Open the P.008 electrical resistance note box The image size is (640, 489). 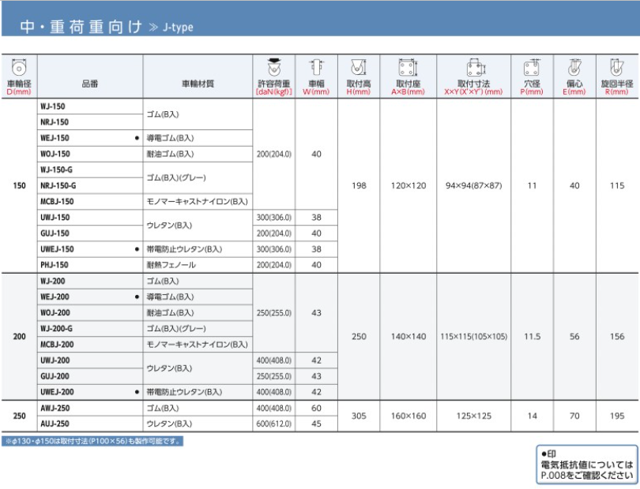pyautogui.click(x=586, y=465)
